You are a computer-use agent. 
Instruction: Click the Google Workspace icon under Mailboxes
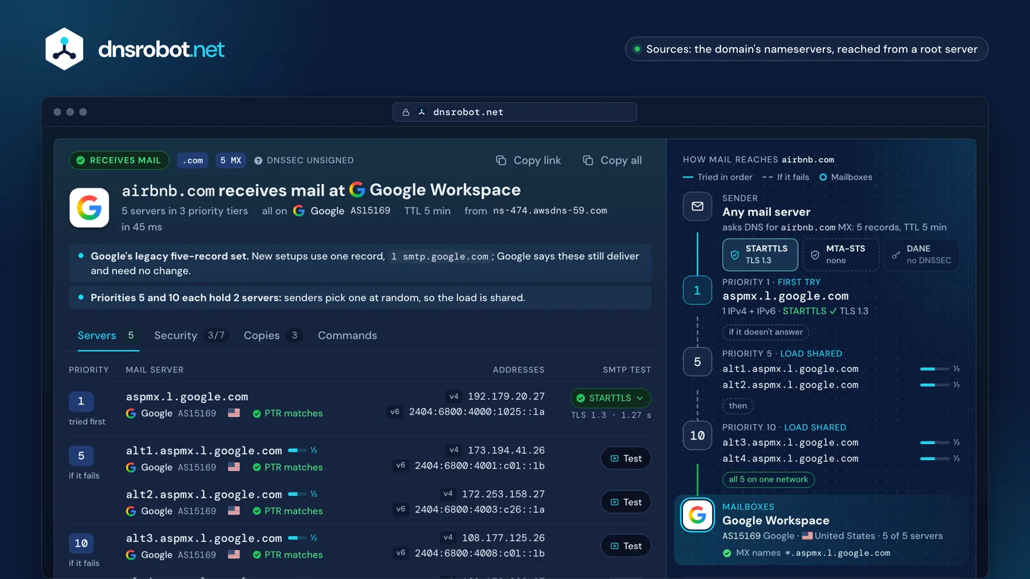[x=697, y=515]
